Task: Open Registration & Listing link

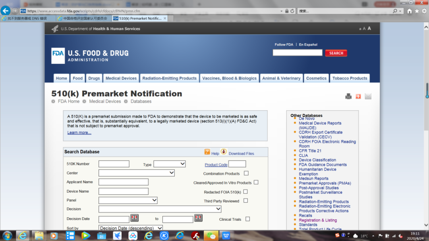Action: click(318, 220)
